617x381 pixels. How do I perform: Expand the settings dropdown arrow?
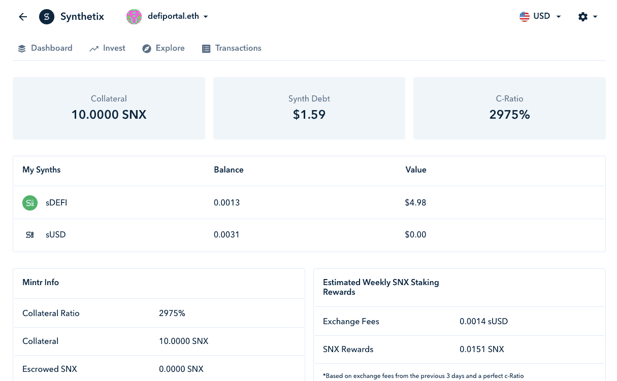point(595,17)
